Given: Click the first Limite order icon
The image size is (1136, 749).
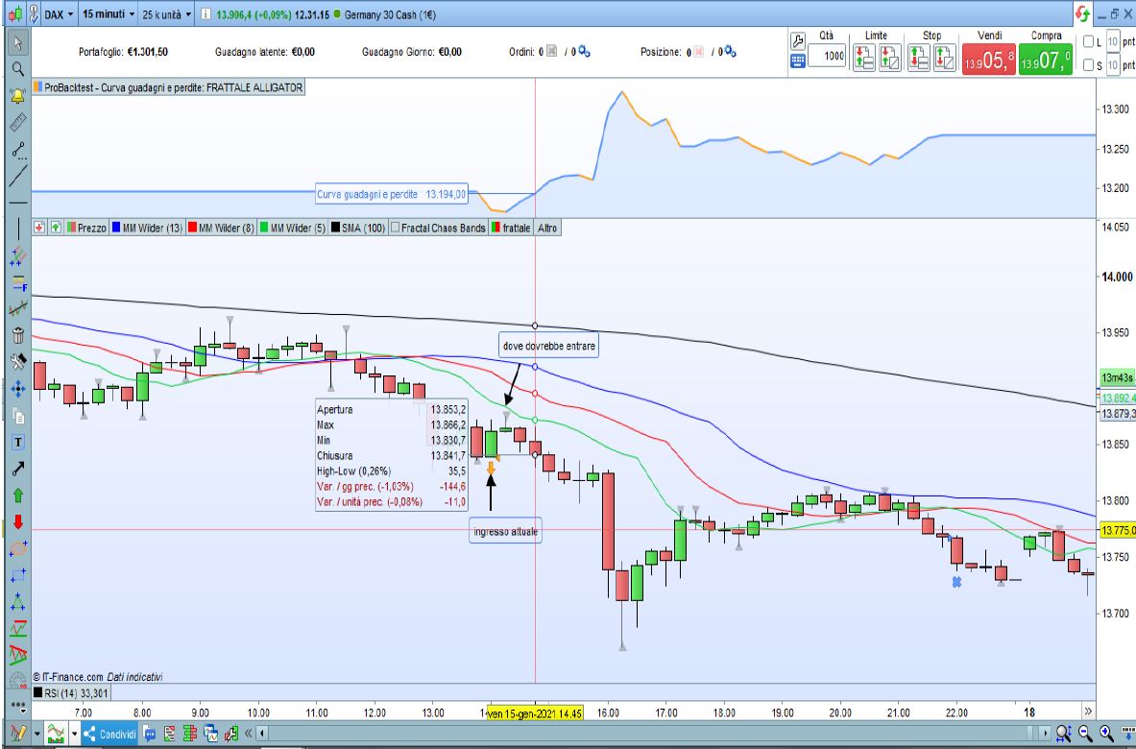Looking at the screenshot, I should pyautogui.click(x=863, y=58).
